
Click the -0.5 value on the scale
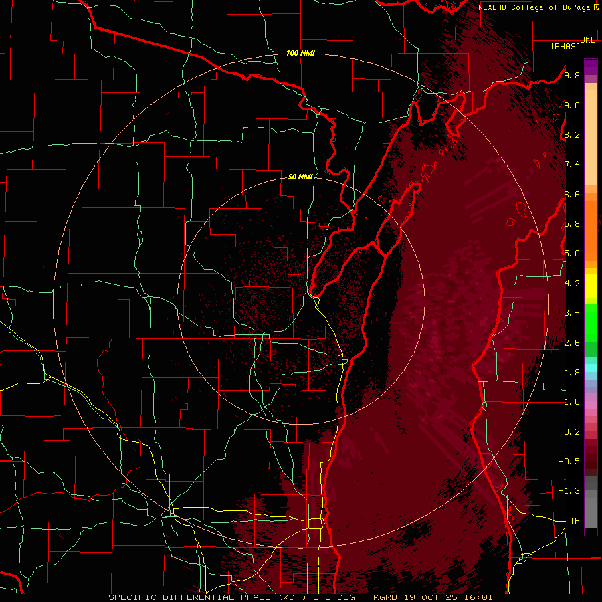click(x=569, y=461)
